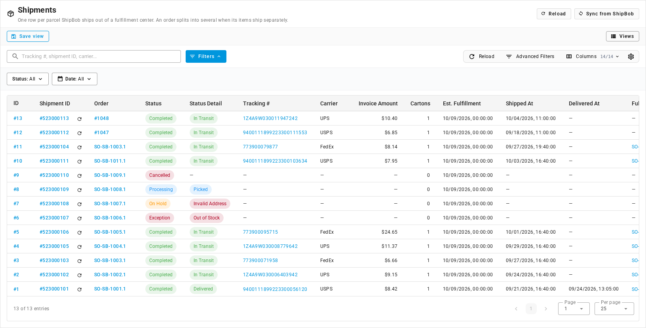Open the Date: All dropdown
Viewport: 646px width, 328px height.
click(x=74, y=79)
